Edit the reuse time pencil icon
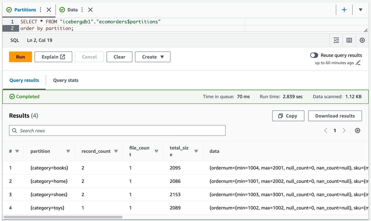This screenshot has height=221, width=371. coord(358,63)
